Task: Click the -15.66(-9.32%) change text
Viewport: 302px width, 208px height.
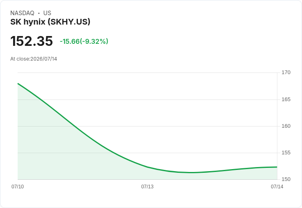Action: (x=84, y=41)
